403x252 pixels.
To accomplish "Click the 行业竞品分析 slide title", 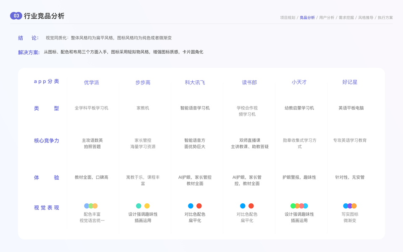I will coord(44,16).
